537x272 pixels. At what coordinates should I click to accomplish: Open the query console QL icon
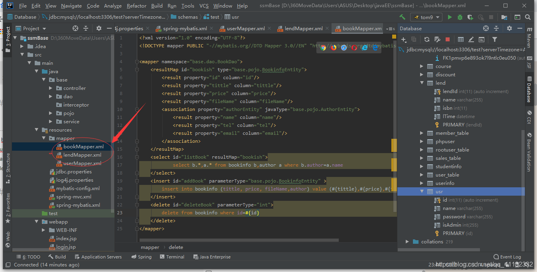482,39
